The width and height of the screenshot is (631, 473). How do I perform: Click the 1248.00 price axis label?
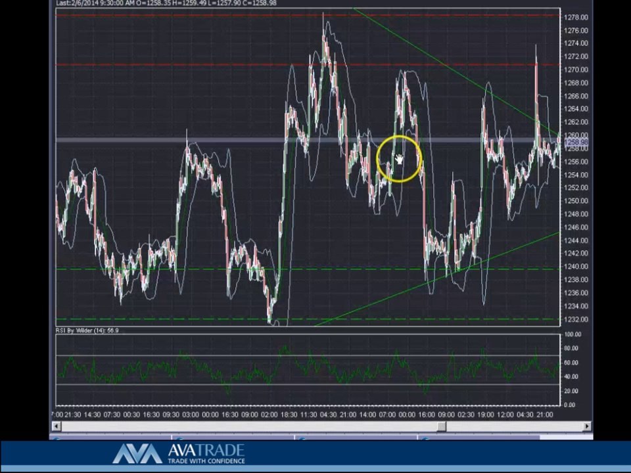tap(576, 214)
